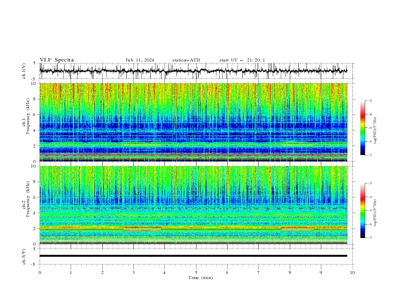Viewport: 397px width, 306px height.
Task: Click the '-5' lower tick of ch.3(V) axis
Action: [34, 264]
